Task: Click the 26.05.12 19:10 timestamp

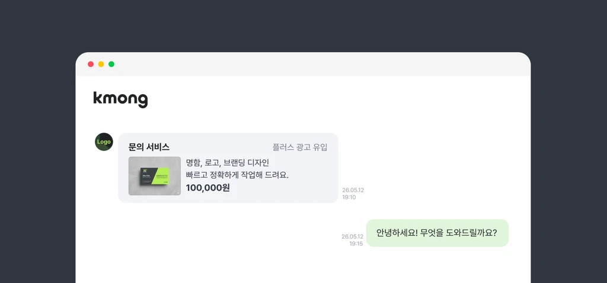Action: point(353,194)
